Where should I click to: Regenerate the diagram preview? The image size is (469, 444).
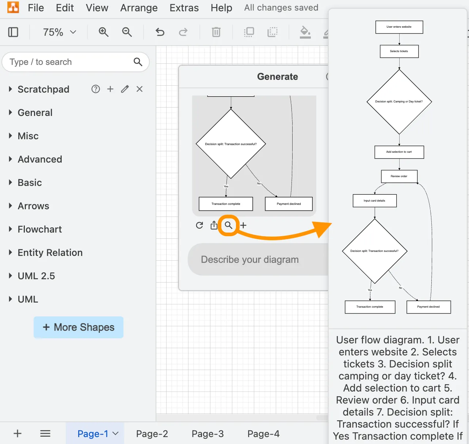click(199, 225)
